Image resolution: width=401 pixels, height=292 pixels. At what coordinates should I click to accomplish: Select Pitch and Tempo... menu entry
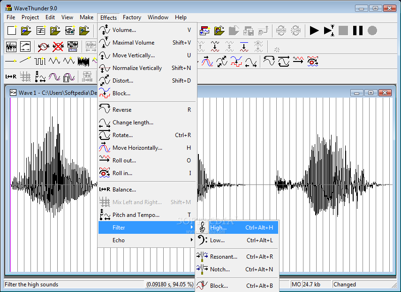pyautogui.click(x=147, y=215)
